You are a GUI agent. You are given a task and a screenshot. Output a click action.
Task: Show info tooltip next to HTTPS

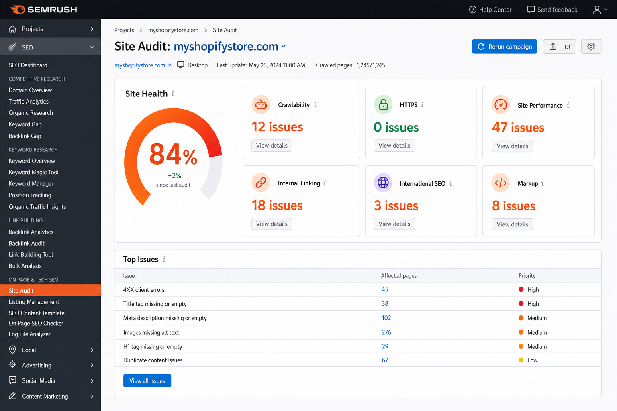pos(422,105)
